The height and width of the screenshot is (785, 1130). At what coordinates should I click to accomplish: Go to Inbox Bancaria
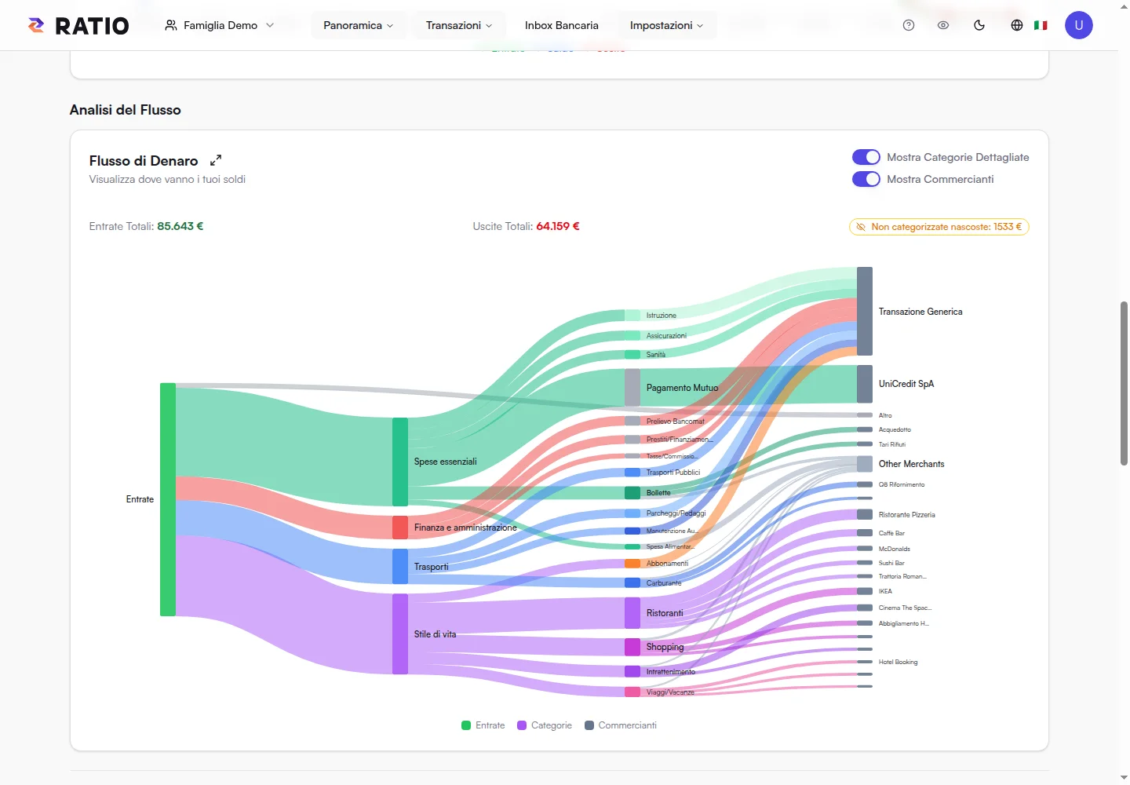click(x=562, y=25)
